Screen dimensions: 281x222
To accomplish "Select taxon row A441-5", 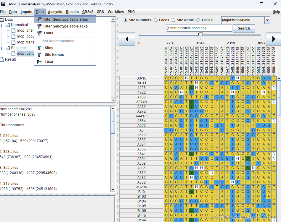I will click(142, 116).
